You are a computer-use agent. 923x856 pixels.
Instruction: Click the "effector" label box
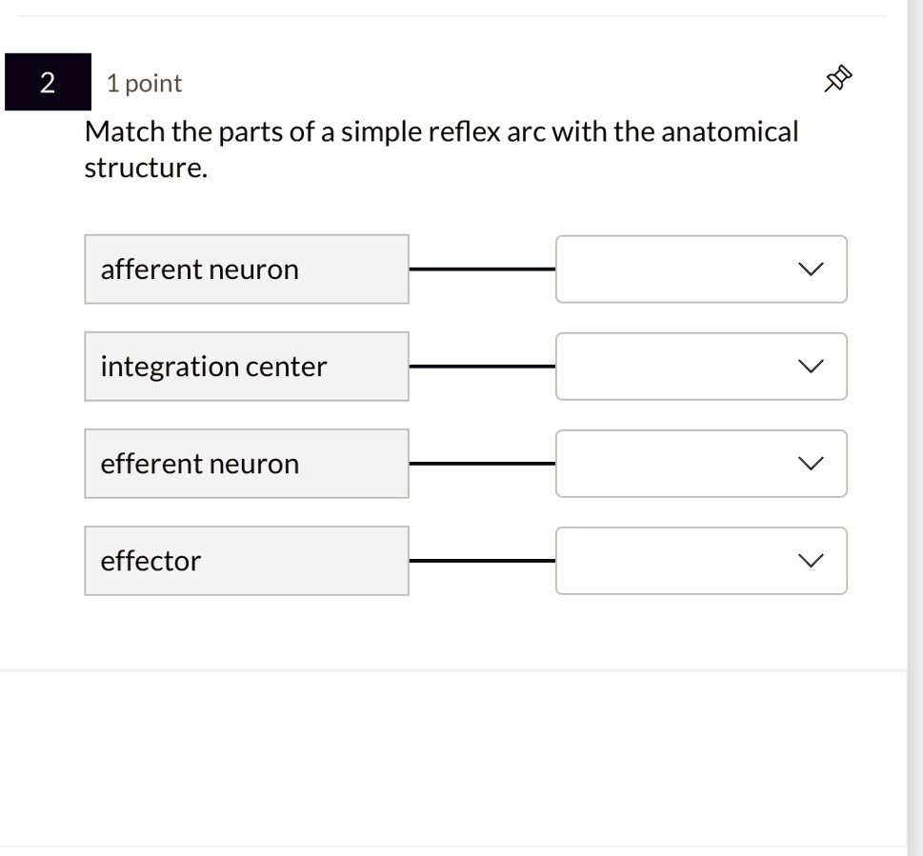pos(246,561)
